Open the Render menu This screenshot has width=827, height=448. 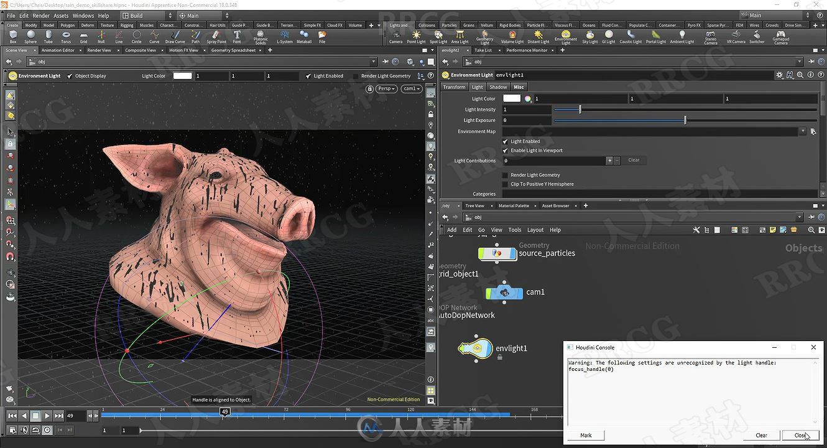pos(41,16)
